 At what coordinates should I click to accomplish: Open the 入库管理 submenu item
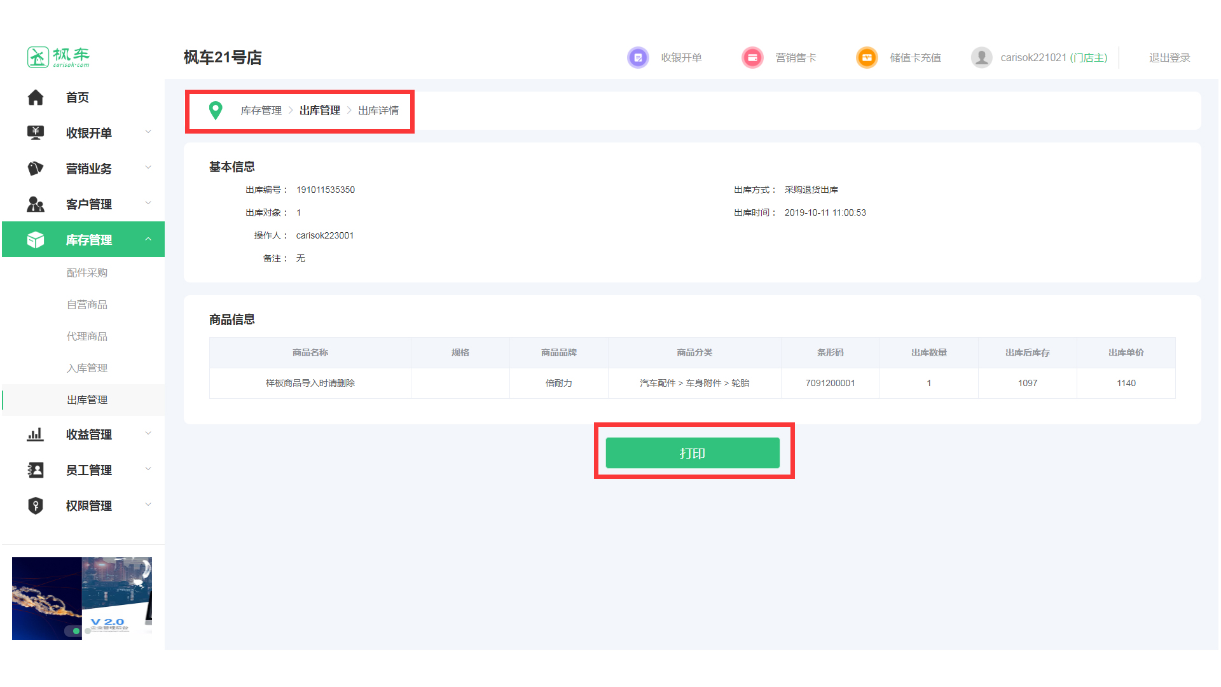[87, 368]
